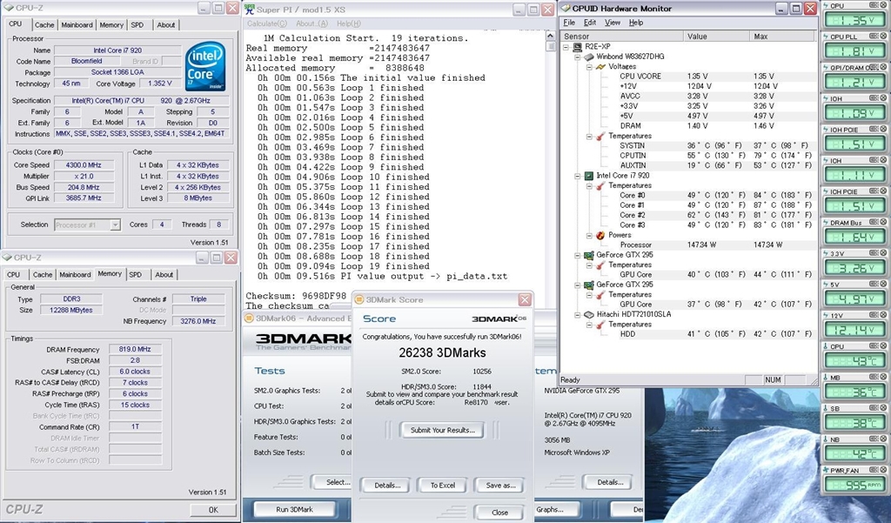891x523 pixels.
Task: Close the NB temperature gadget
Action: point(884,439)
